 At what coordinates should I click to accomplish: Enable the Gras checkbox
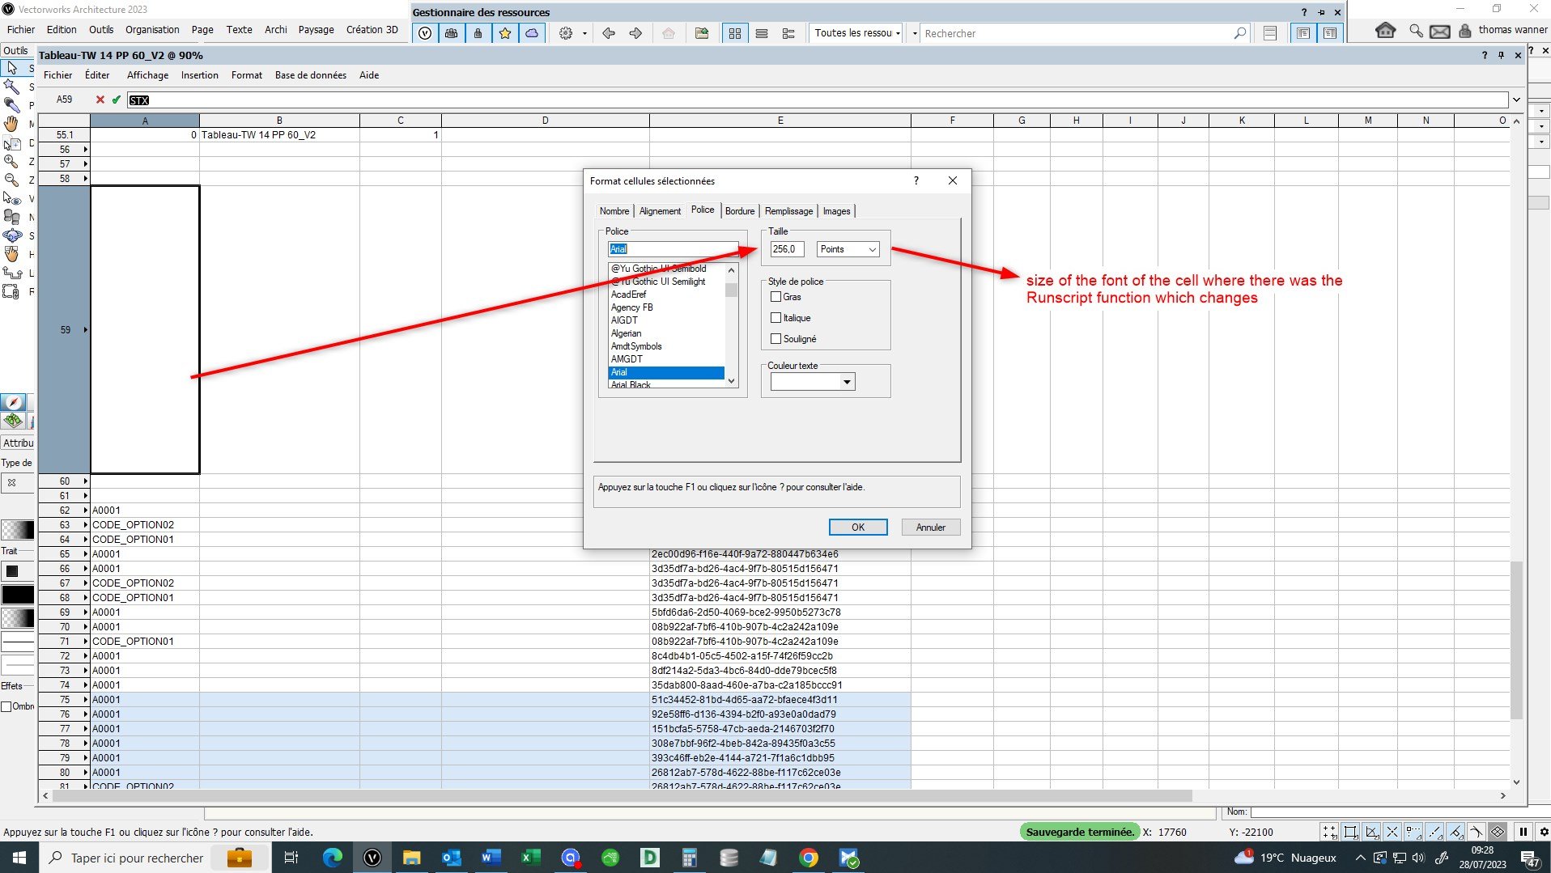point(776,297)
